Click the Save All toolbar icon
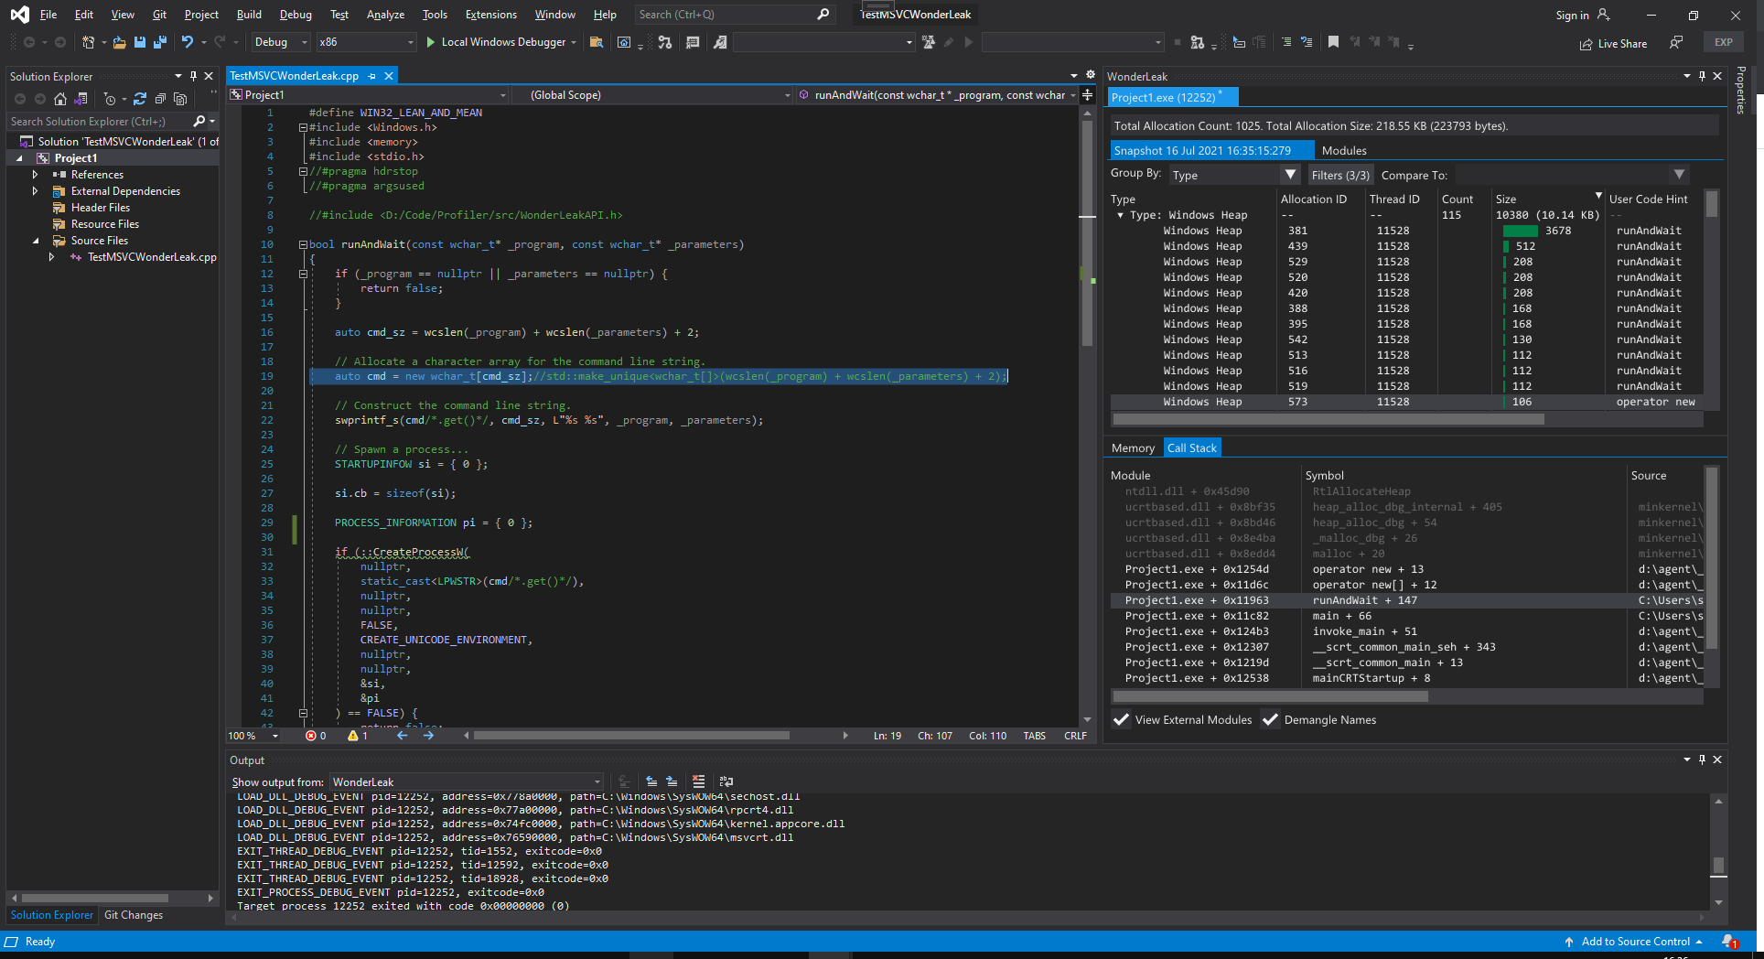This screenshot has width=1764, height=959. (160, 42)
